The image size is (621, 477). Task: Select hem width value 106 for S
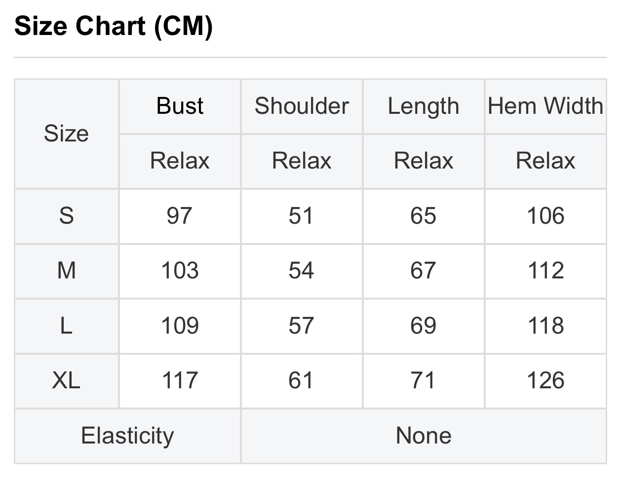(x=545, y=216)
